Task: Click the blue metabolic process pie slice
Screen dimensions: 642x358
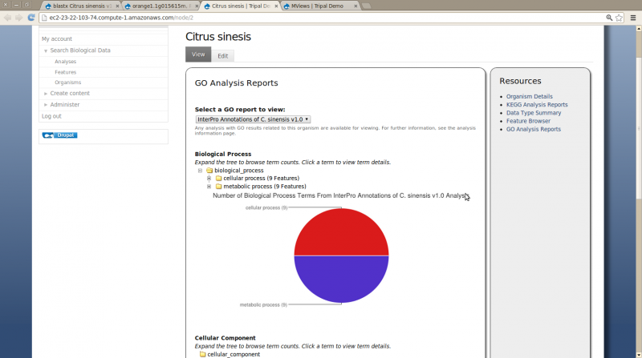Action: tap(341, 280)
